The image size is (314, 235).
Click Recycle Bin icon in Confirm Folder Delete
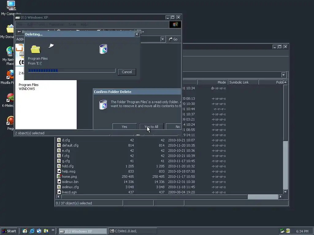click(x=103, y=105)
